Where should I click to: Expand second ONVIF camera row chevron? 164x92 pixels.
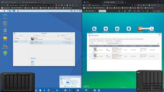coord(73,43)
